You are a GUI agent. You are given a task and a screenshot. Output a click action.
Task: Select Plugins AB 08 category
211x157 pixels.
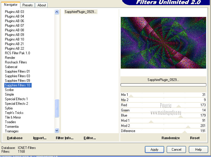pyautogui.click(x=15, y=30)
